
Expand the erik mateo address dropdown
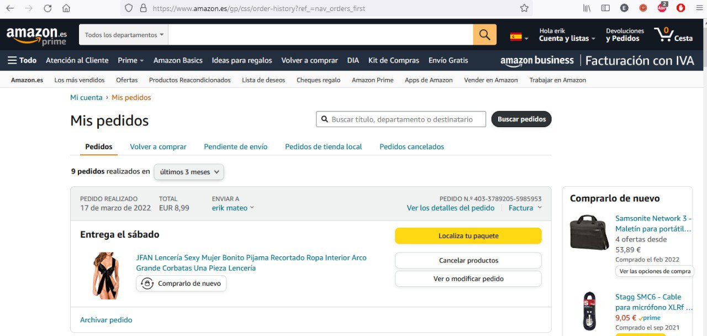pos(233,208)
